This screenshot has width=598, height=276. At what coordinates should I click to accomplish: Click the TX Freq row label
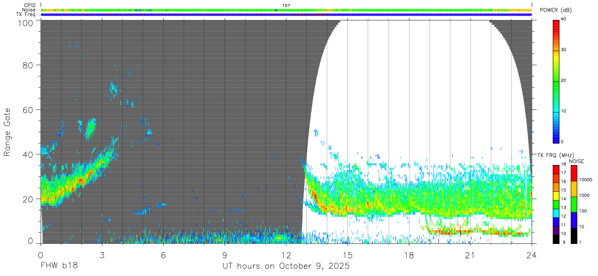pos(26,15)
